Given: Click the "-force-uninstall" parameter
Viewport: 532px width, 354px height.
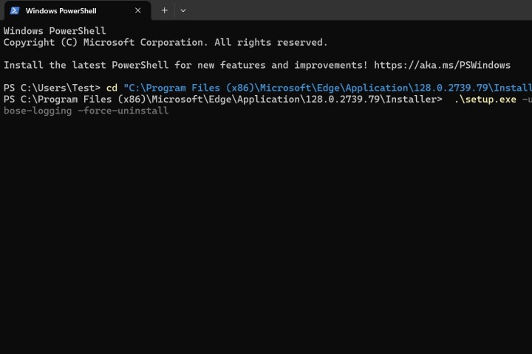Looking at the screenshot, I should [123, 111].
